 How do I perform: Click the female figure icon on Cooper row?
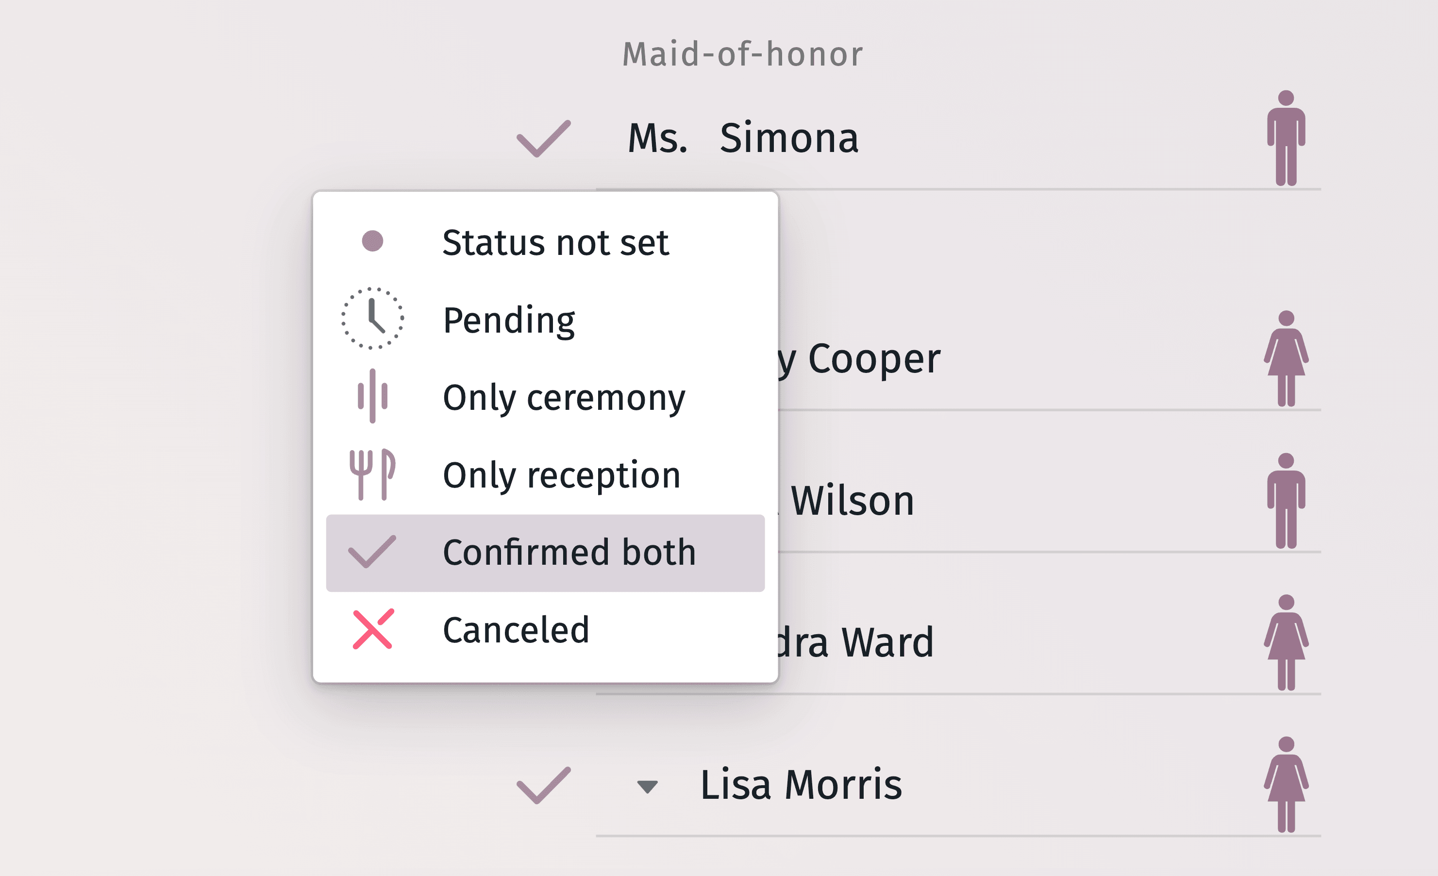pyautogui.click(x=1286, y=358)
